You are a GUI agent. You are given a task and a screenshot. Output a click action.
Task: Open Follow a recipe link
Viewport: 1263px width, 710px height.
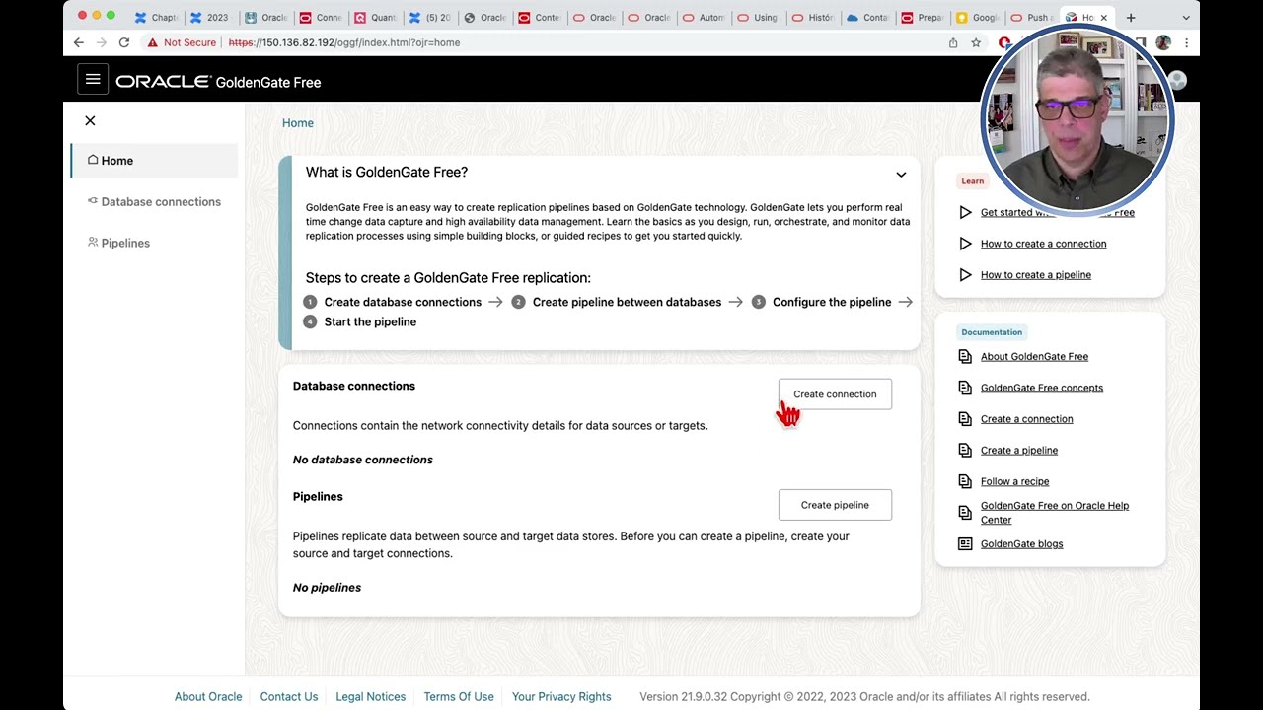(x=1014, y=481)
